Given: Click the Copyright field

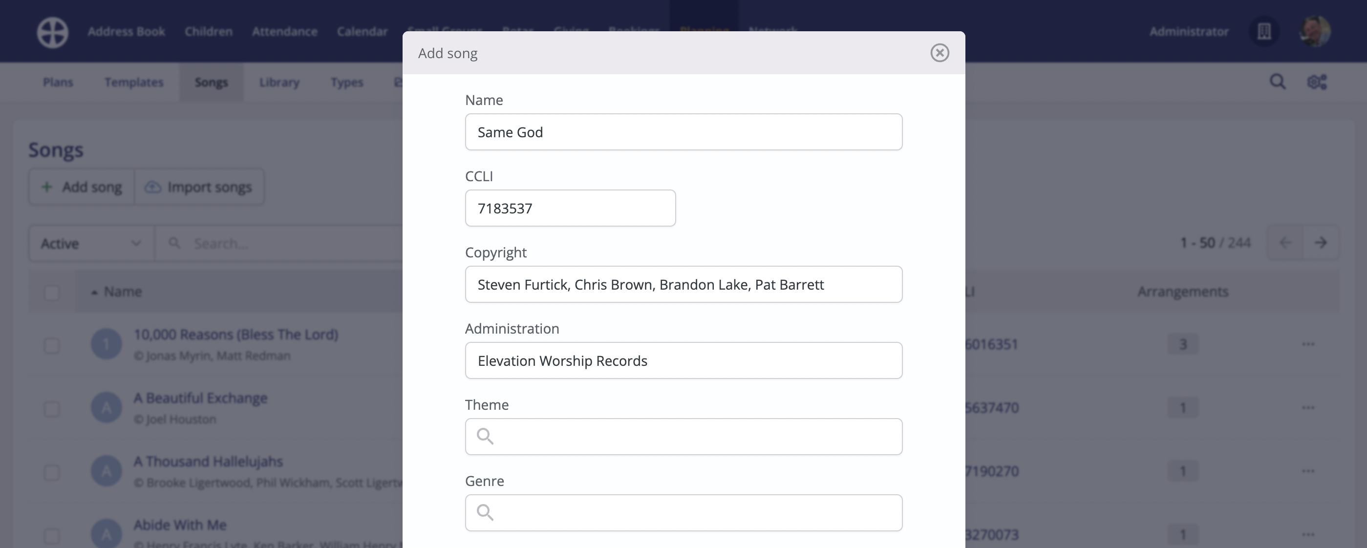Looking at the screenshot, I should pos(683,284).
